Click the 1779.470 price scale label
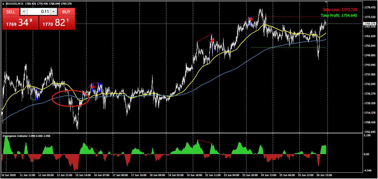 click(x=370, y=7)
